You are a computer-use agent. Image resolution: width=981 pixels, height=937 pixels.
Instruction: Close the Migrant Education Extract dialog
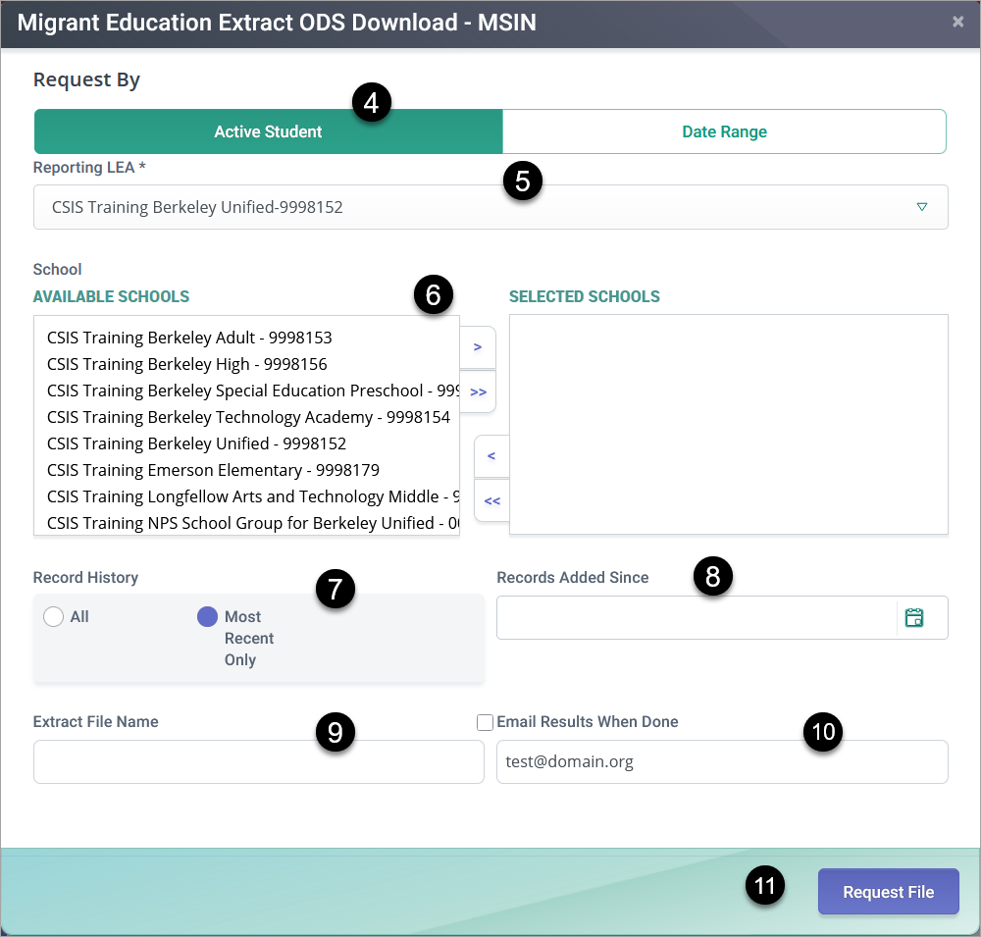[957, 22]
